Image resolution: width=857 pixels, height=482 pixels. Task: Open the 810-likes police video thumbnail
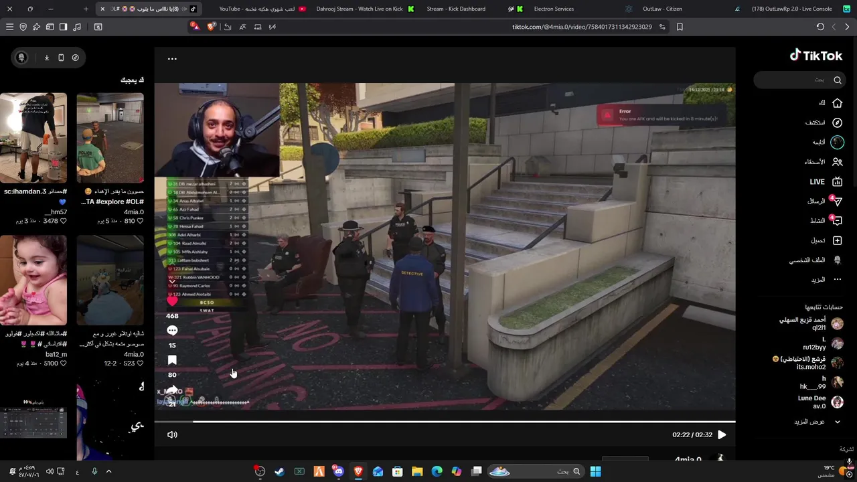110,138
